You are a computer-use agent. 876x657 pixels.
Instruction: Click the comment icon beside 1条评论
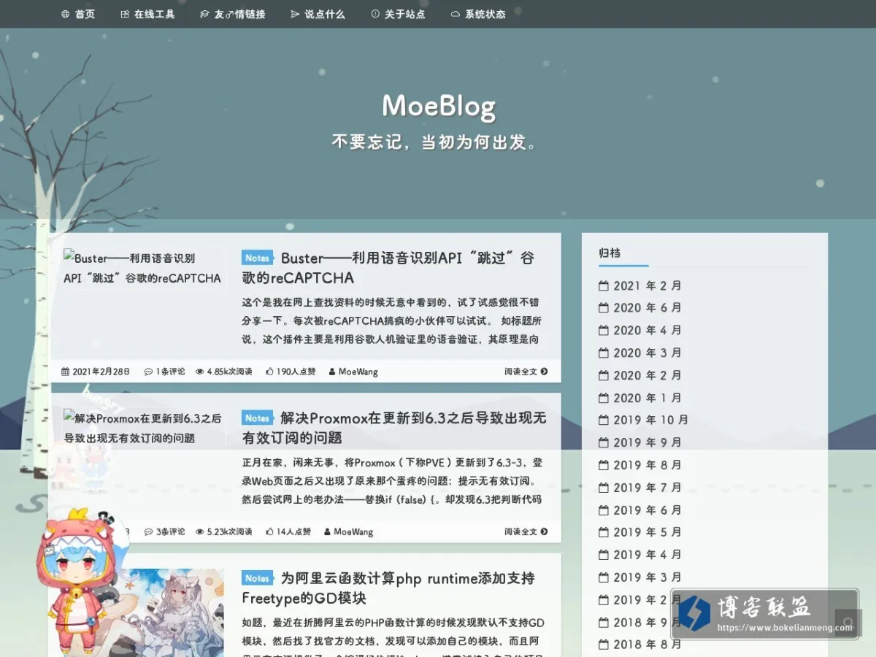[x=149, y=372]
